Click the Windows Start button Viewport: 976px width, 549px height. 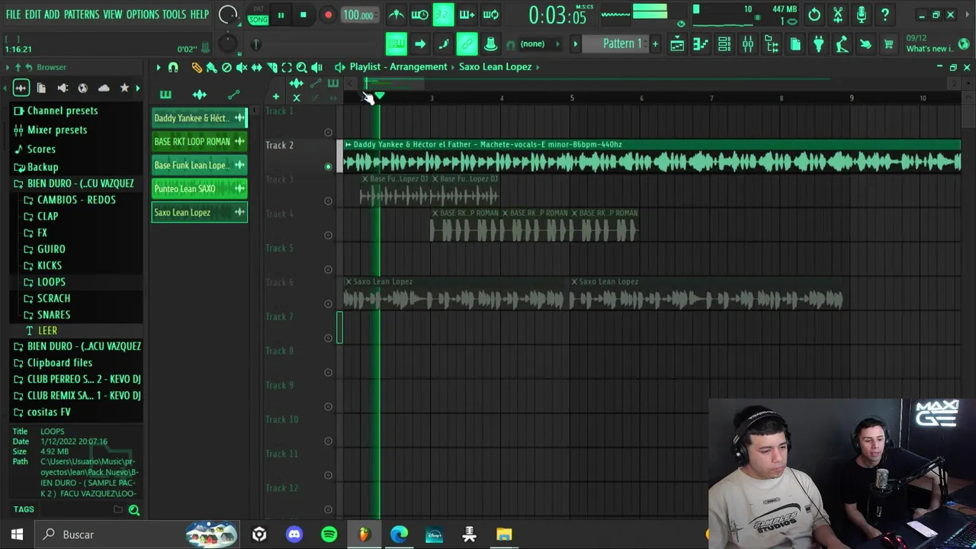click(x=17, y=535)
